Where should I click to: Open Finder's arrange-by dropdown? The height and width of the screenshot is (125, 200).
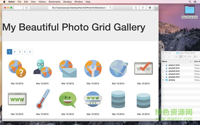click(x=196, y=57)
